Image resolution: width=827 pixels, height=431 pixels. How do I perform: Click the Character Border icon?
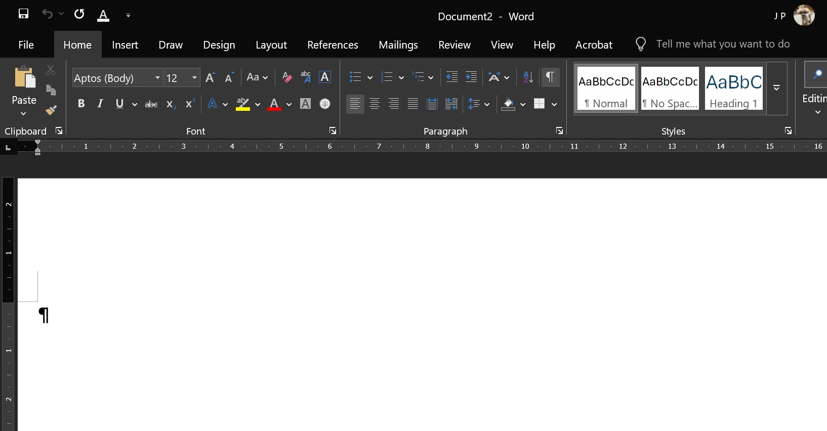click(x=325, y=77)
